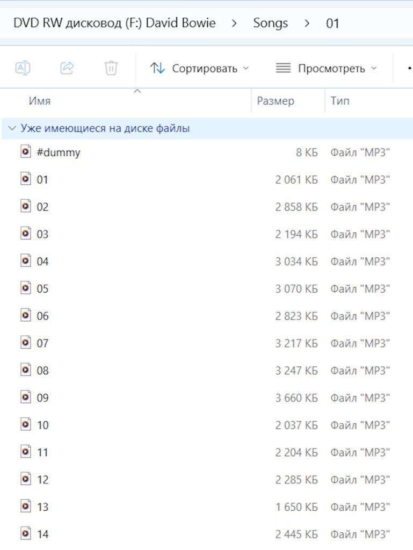Select file name 03

pyautogui.click(x=42, y=234)
